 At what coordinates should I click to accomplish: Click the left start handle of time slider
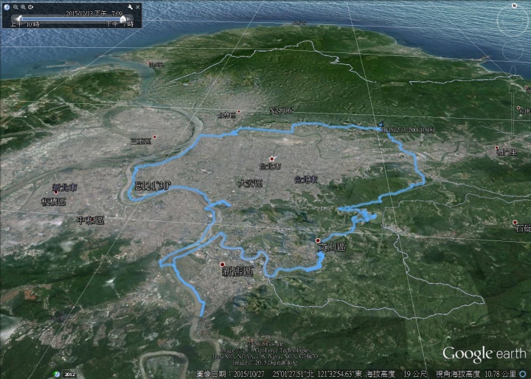click(x=19, y=18)
